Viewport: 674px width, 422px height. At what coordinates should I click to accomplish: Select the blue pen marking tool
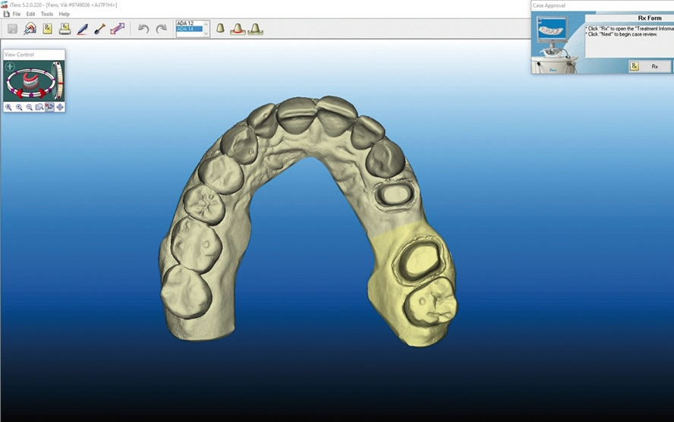(x=82, y=30)
